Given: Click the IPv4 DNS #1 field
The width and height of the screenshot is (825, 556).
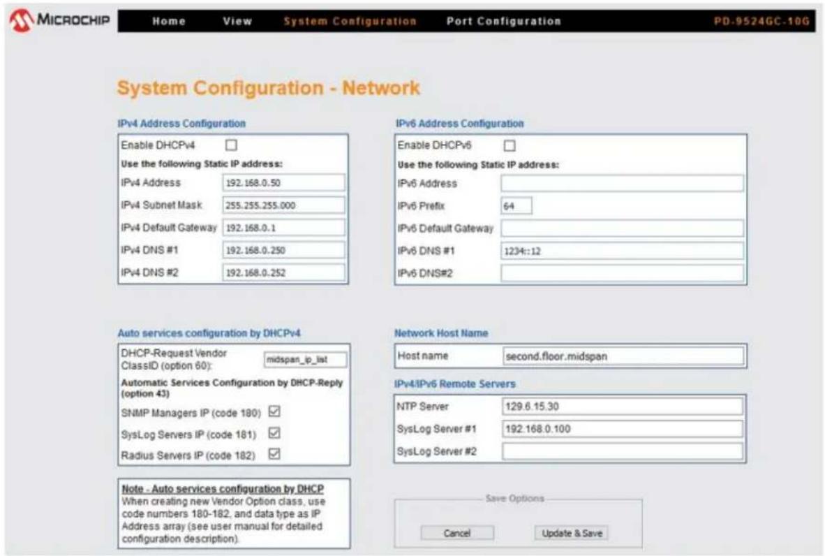Looking at the screenshot, I should (x=283, y=250).
